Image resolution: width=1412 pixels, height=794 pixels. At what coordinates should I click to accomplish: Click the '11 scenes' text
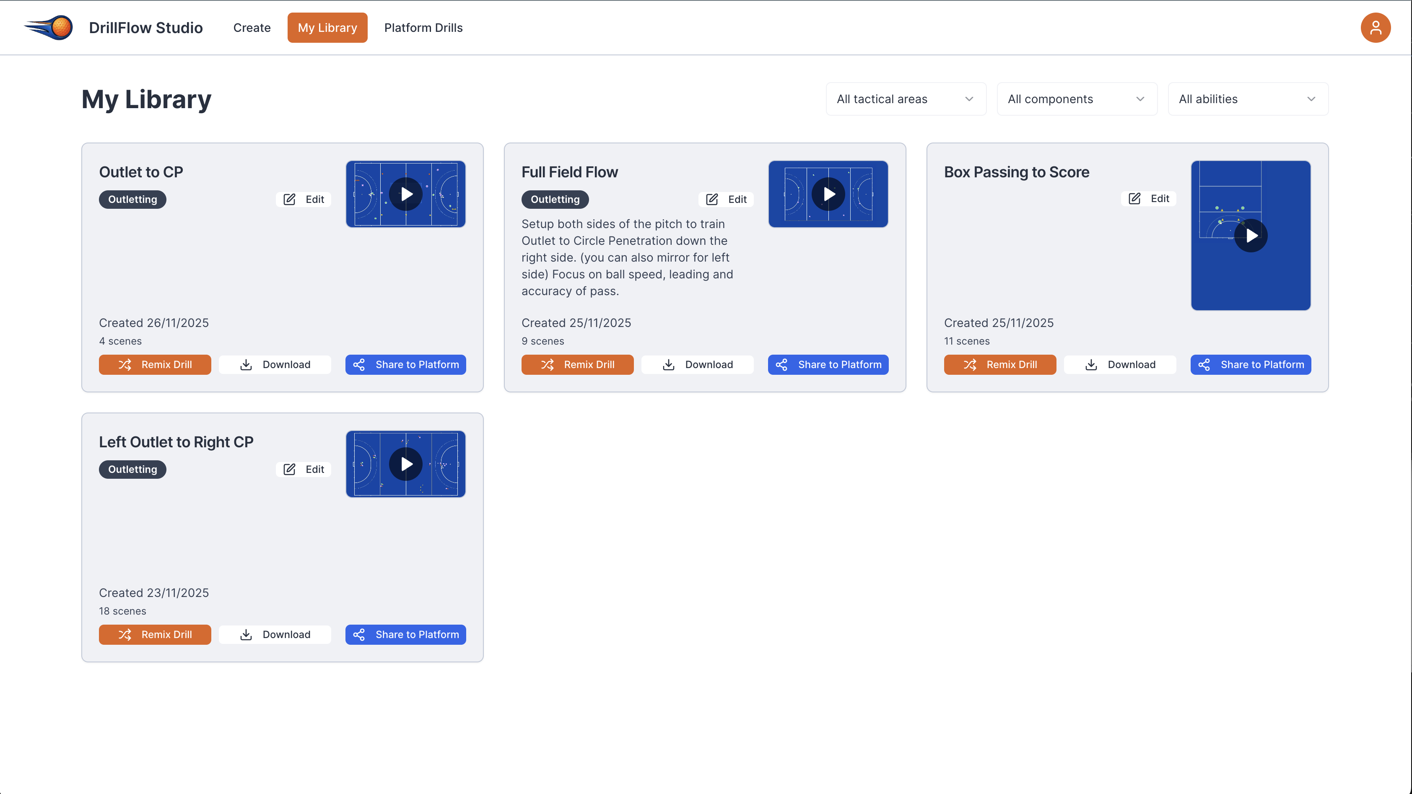[967, 341]
